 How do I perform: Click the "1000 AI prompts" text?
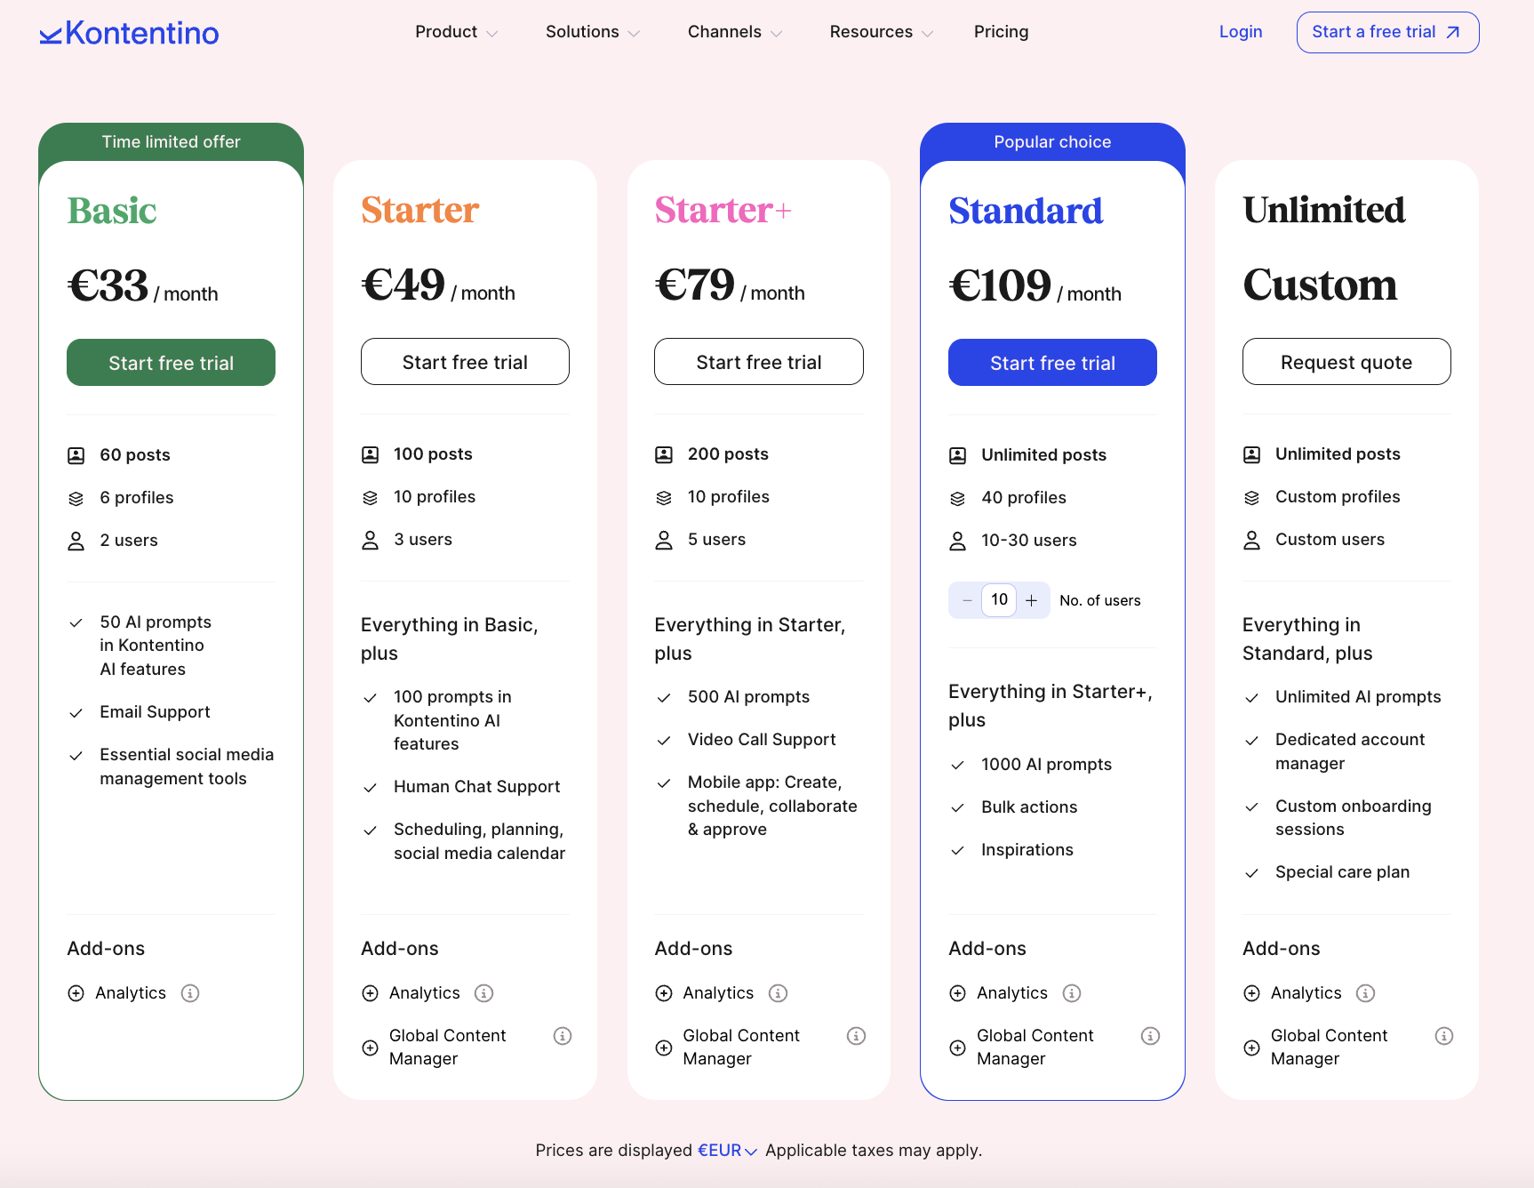[x=1046, y=765]
